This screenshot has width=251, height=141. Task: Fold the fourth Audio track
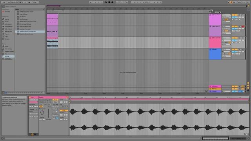point(210,50)
